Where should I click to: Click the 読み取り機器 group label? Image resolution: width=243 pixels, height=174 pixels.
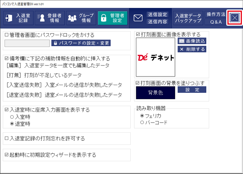pyautogui.click(x=151, y=108)
